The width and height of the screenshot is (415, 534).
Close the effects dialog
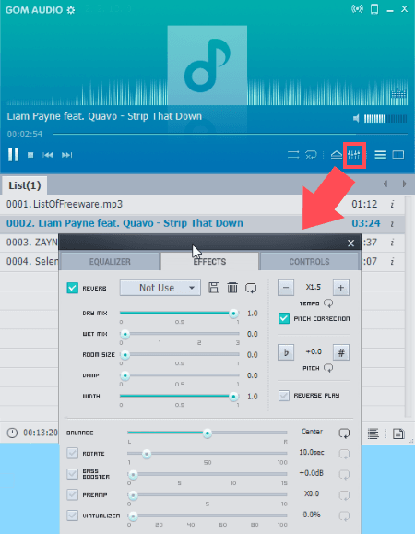(351, 243)
